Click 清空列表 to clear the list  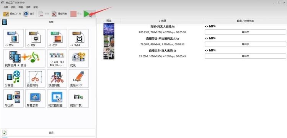point(59,14)
